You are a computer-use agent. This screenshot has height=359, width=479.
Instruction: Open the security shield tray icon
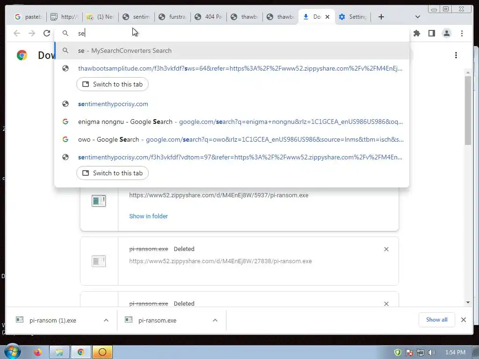pyautogui.click(x=398, y=352)
